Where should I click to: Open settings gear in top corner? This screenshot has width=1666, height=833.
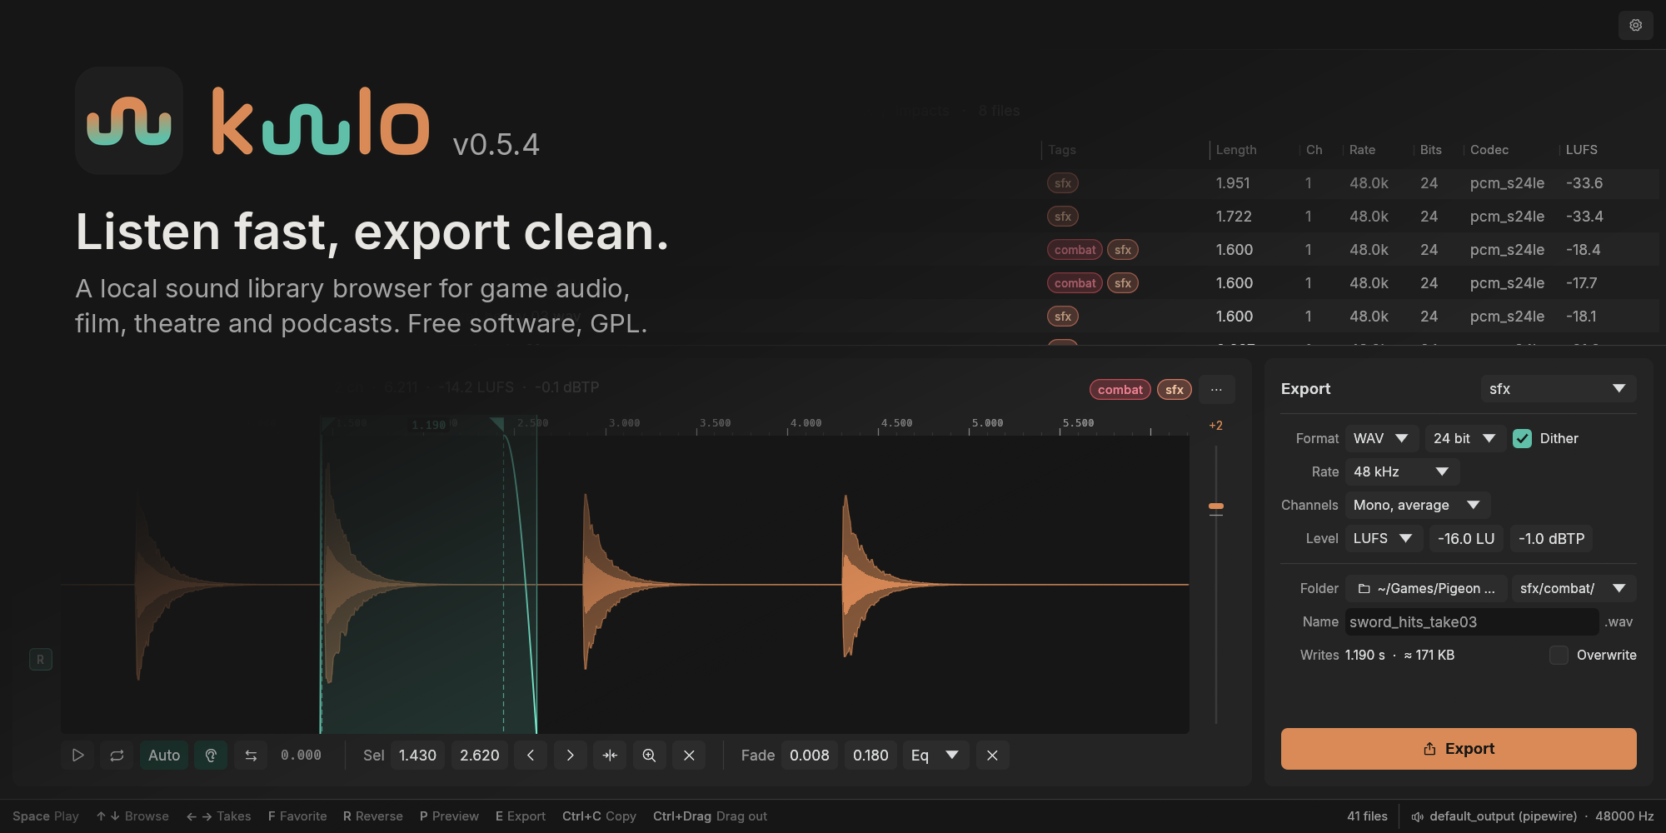pos(1636,26)
